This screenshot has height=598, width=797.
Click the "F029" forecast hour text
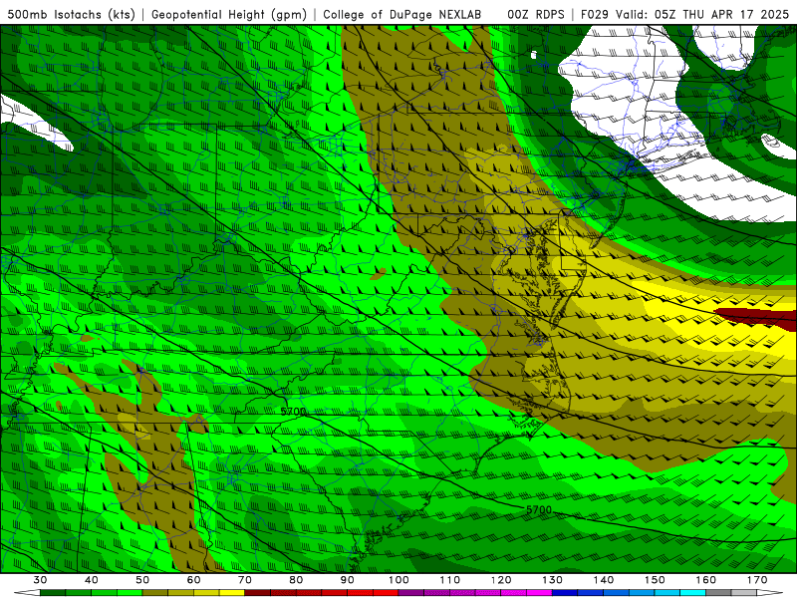[x=596, y=14]
